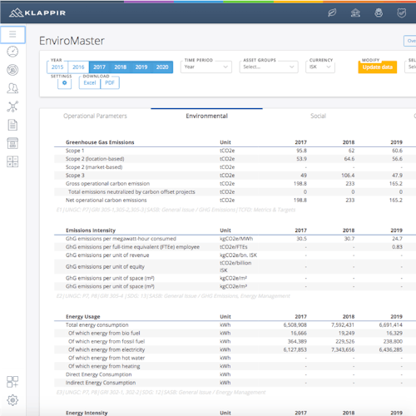Click the EnviroMaster page title
The image size is (416, 416).
pos(72,41)
